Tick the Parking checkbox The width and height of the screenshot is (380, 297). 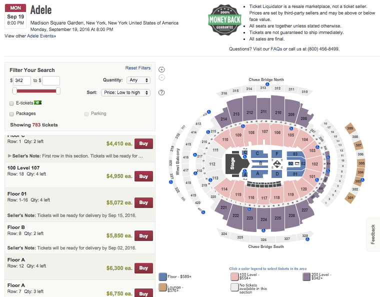(87, 113)
